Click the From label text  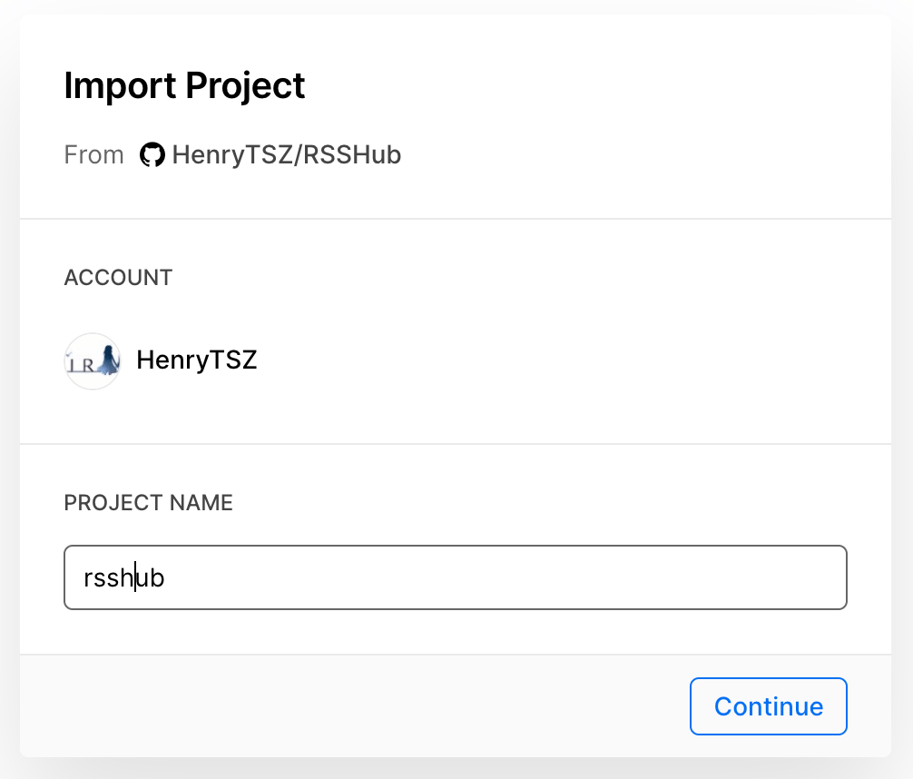pos(93,155)
